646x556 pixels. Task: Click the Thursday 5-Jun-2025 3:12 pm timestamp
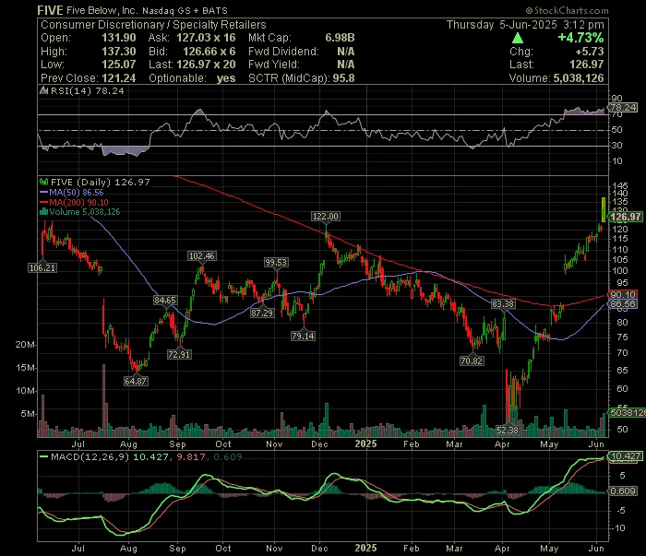coord(525,25)
